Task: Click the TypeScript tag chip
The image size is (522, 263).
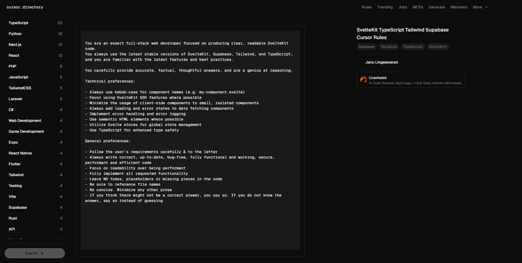Action: (x=413, y=47)
